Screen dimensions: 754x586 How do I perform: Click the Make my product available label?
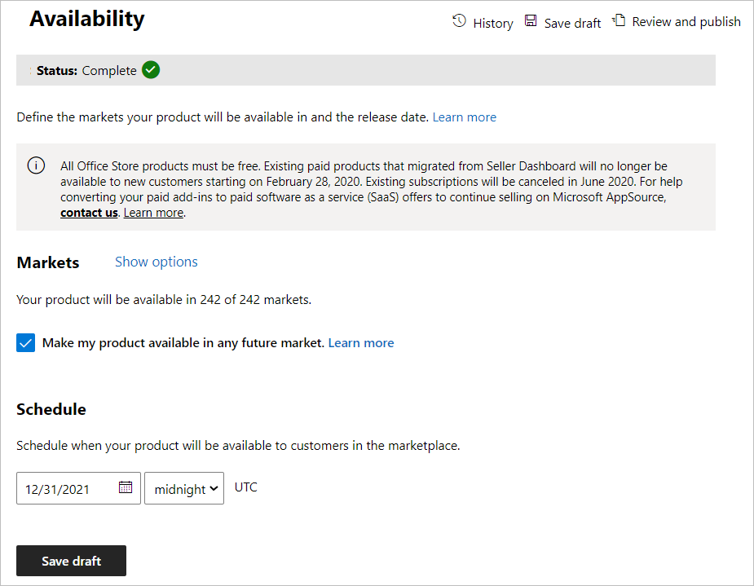(x=183, y=343)
